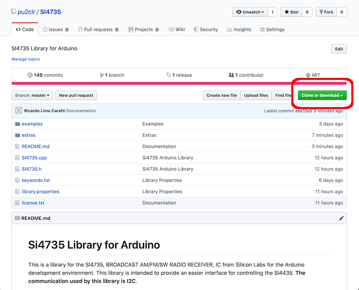Open the SI4735.h file link
Viewport: 359px width, 290px height.
pos(32,169)
